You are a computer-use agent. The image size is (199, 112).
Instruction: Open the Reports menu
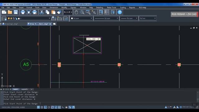pos(132,7)
